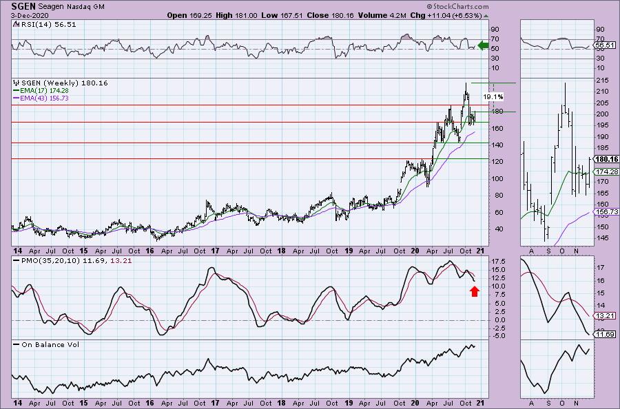This screenshot has height=409, width=620.
Task: Select the EMA(43) 156.73 legend entry
Action: pos(41,98)
